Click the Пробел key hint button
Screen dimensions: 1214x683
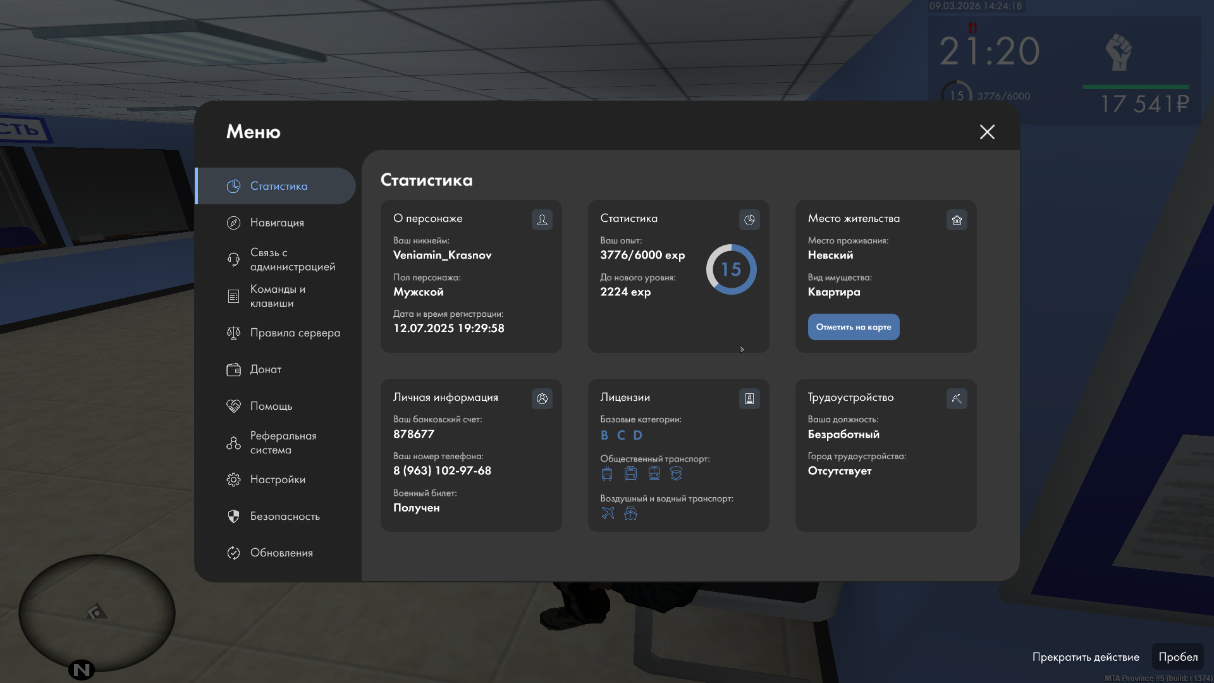[1177, 656]
